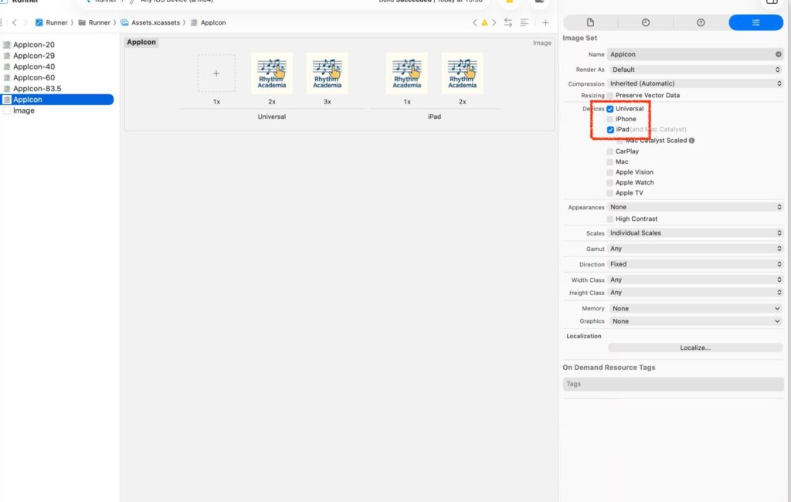
Task: Enable the iPhone device checkbox
Action: coord(610,120)
